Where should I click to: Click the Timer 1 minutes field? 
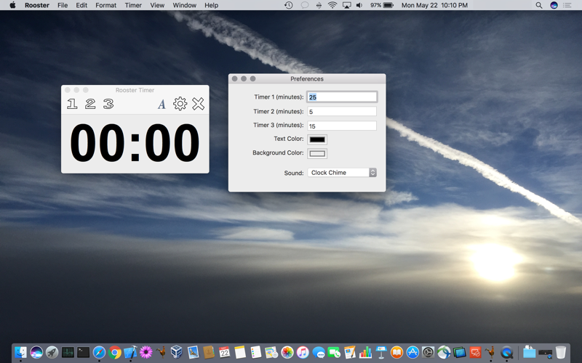click(x=342, y=97)
